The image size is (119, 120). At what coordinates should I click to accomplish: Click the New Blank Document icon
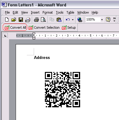coord(7,19)
